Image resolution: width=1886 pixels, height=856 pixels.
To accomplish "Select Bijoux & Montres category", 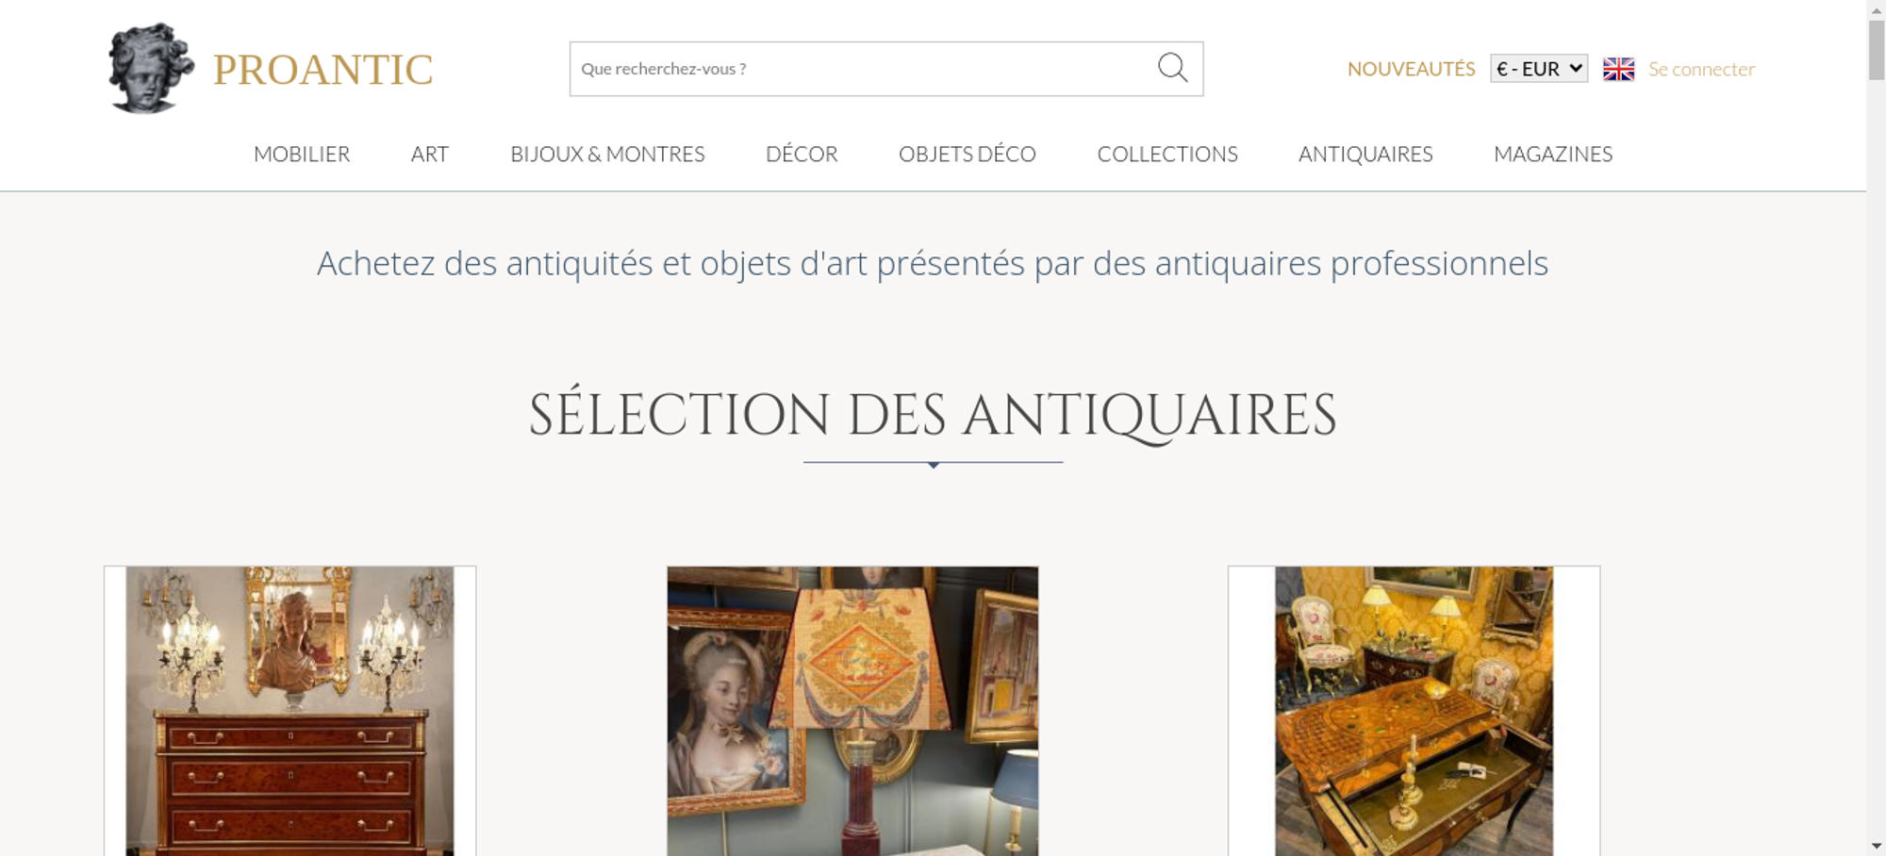I will point(607,154).
